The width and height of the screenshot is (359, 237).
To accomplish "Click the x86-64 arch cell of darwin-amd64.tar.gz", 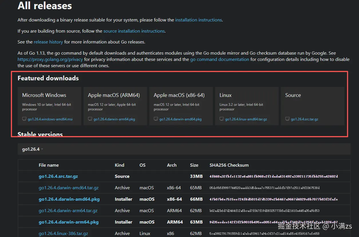I will pyautogui.click(x=174, y=188).
